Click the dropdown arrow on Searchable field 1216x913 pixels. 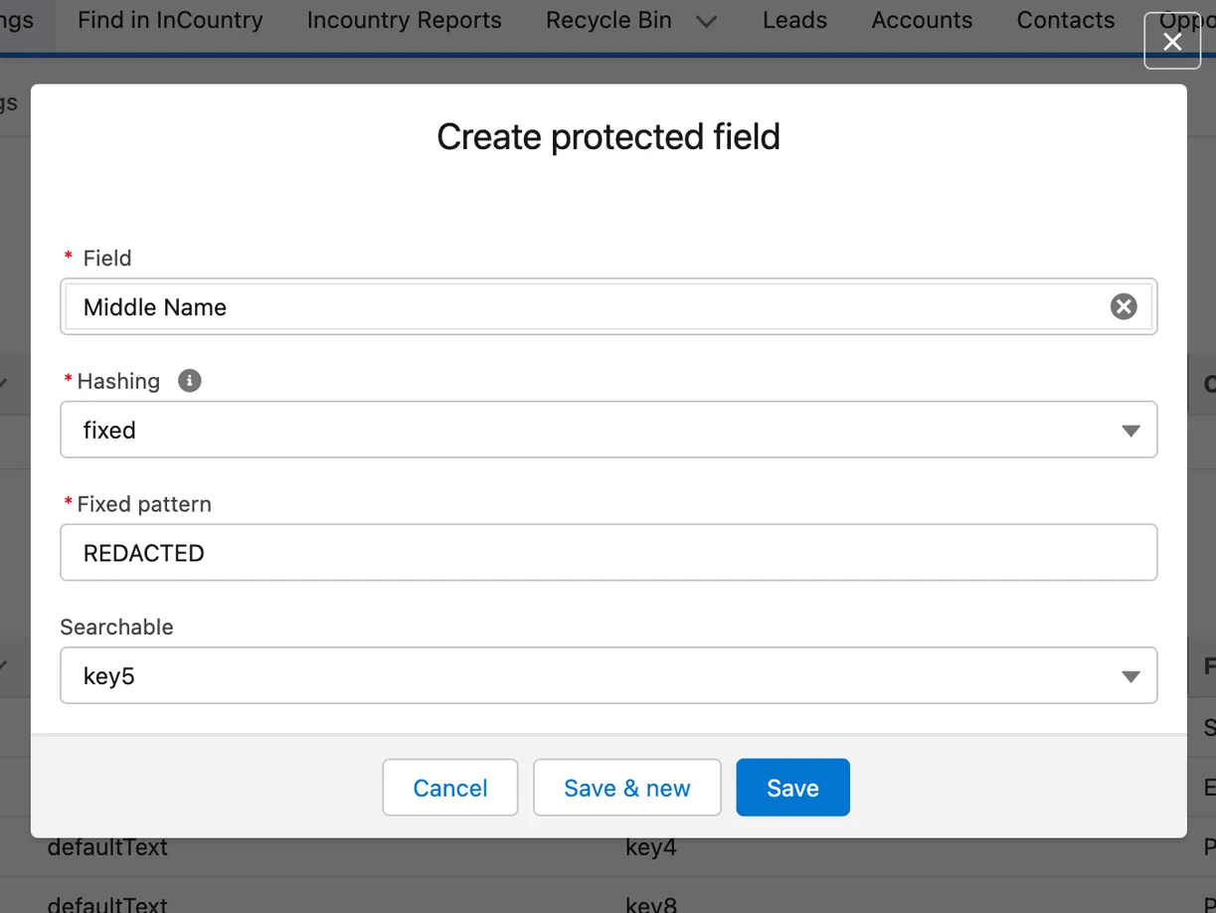(1130, 675)
